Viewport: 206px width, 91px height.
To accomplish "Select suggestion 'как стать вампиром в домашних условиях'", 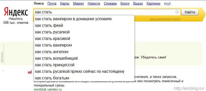I will point(84,19).
